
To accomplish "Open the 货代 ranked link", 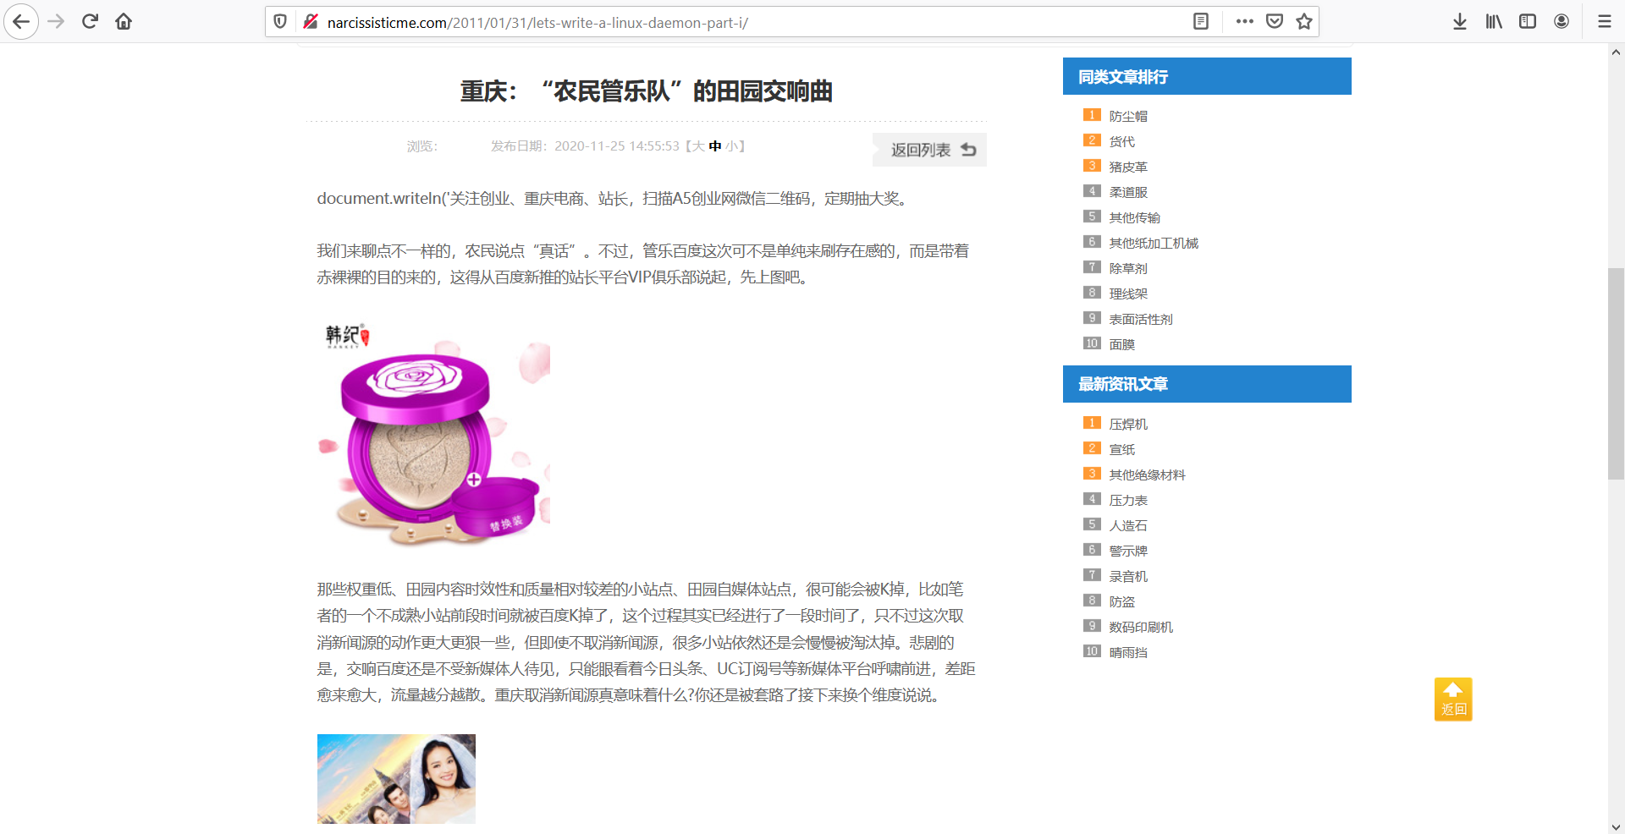I will pyautogui.click(x=1121, y=141).
